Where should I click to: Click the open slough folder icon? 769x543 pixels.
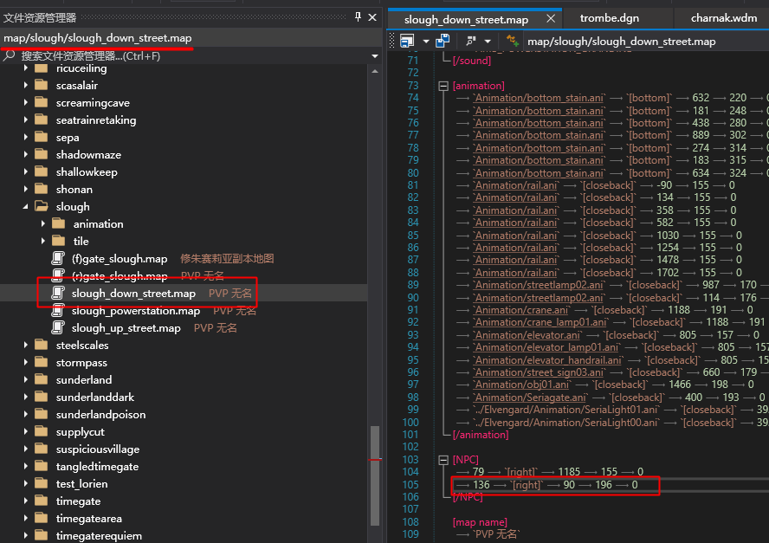[42, 206]
